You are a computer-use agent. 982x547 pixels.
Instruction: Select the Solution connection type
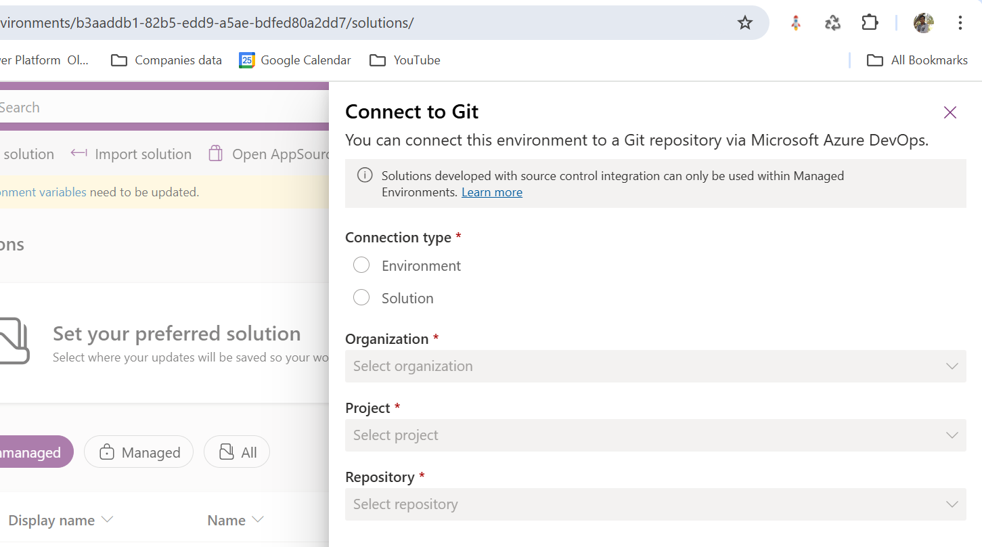tap(361, 298)
